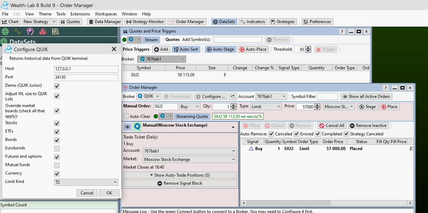Image resolution: width=428 pixels, height=213 pixels.
Task: Open New Strategy dropdown in toolbar
Action: [x=40, y=22]
